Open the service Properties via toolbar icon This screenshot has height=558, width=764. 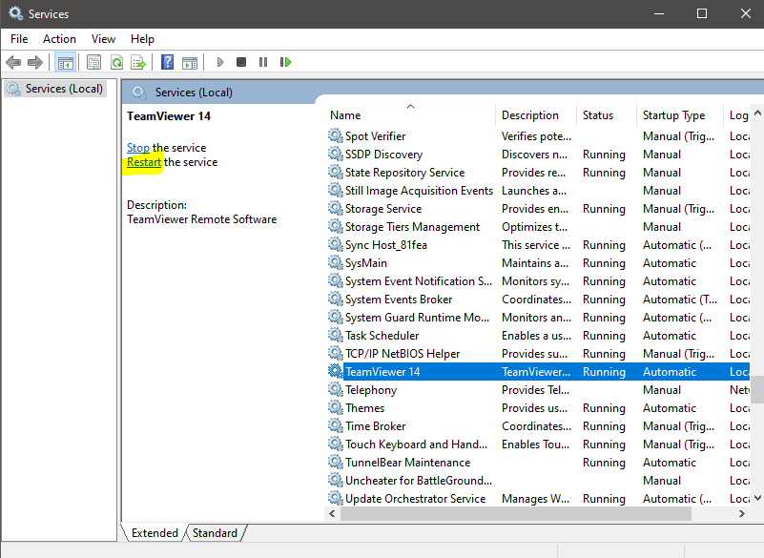pos(93,61)
